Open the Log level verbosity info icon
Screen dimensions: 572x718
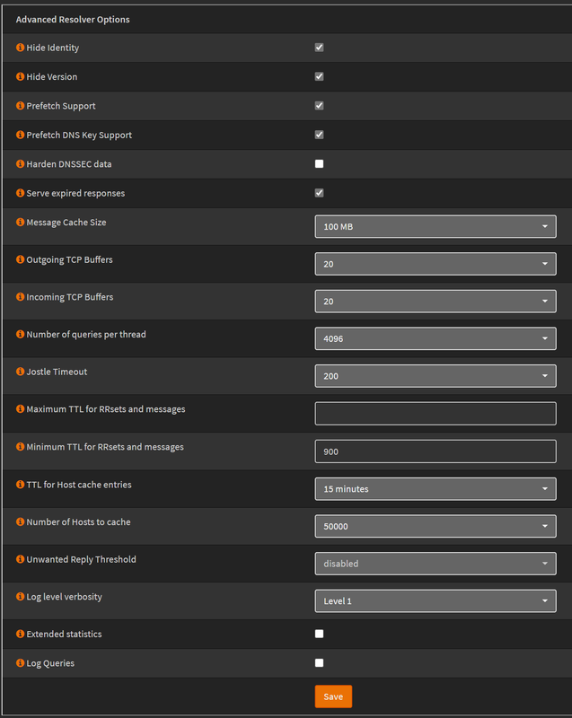[20, 596]
